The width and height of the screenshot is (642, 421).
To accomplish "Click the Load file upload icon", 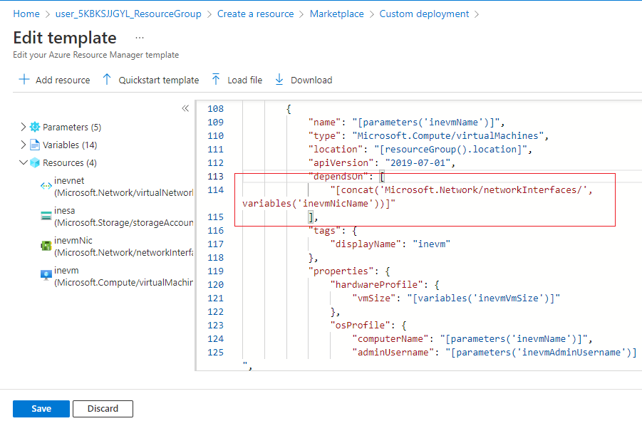I will pyautogui.click(x=216, y=80).
